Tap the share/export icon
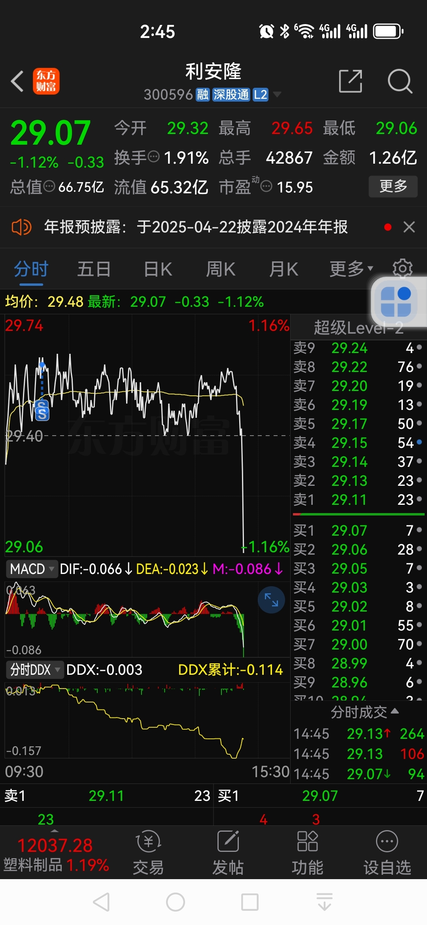427x925 pixels. click(351, 81)
